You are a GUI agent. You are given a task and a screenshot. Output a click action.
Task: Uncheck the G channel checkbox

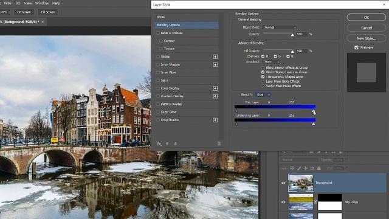tap(275, 57)
